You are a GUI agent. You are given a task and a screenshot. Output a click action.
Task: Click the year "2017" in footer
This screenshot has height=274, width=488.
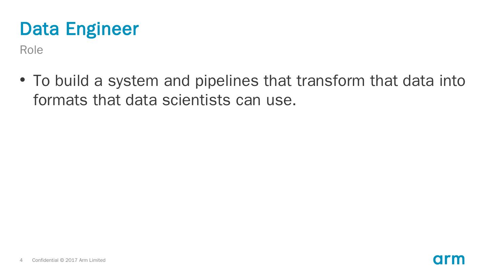coord(72,260)
